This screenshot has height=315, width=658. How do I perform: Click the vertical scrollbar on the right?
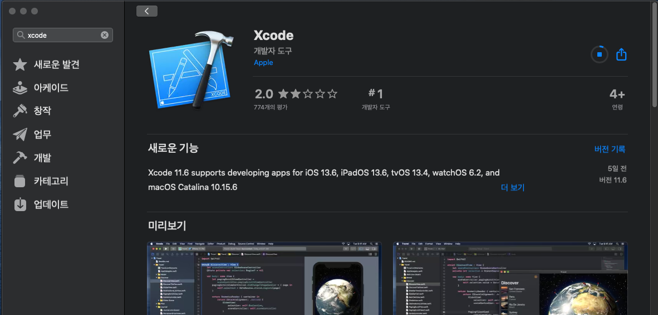655,54
